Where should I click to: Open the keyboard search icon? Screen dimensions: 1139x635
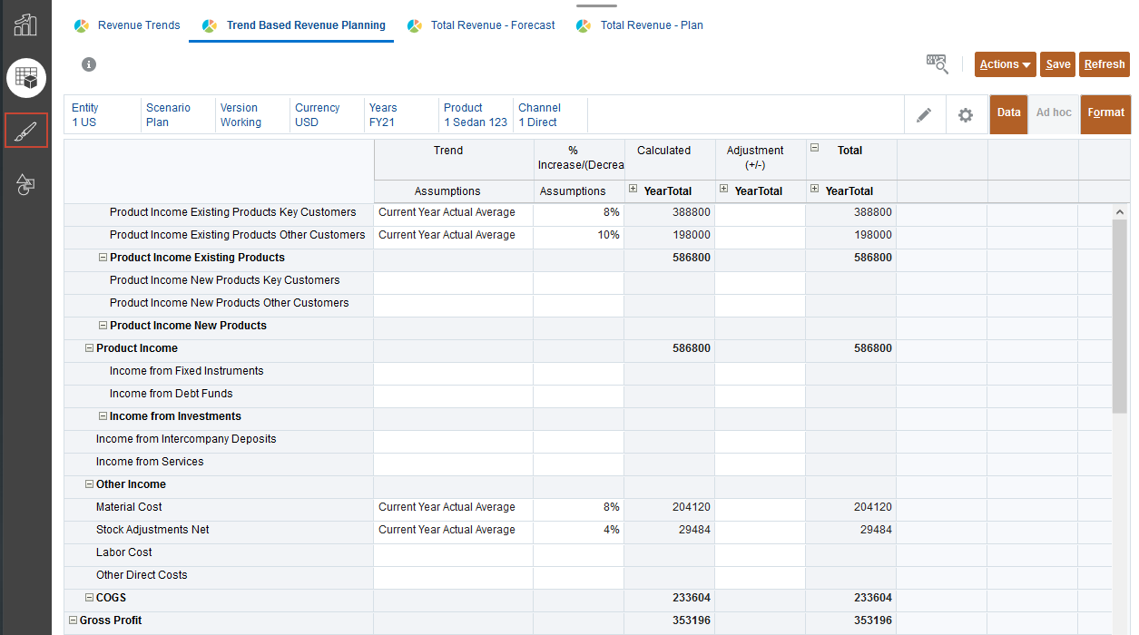point(937,63)
